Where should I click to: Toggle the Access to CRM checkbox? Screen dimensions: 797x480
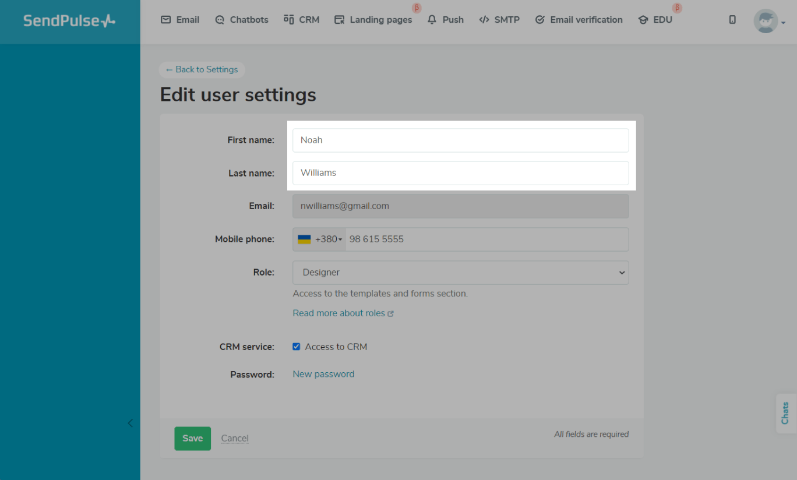[x=296, y=347]
